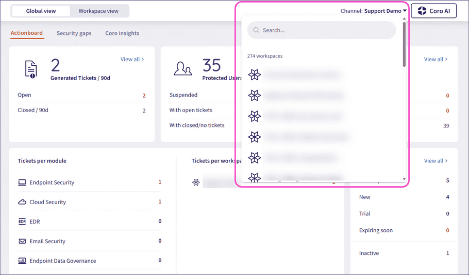Open Email Security tickets

point(90,241)
